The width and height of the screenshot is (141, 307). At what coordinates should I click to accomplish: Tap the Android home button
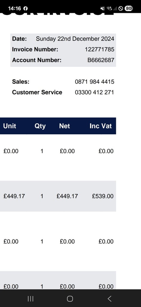70,299
